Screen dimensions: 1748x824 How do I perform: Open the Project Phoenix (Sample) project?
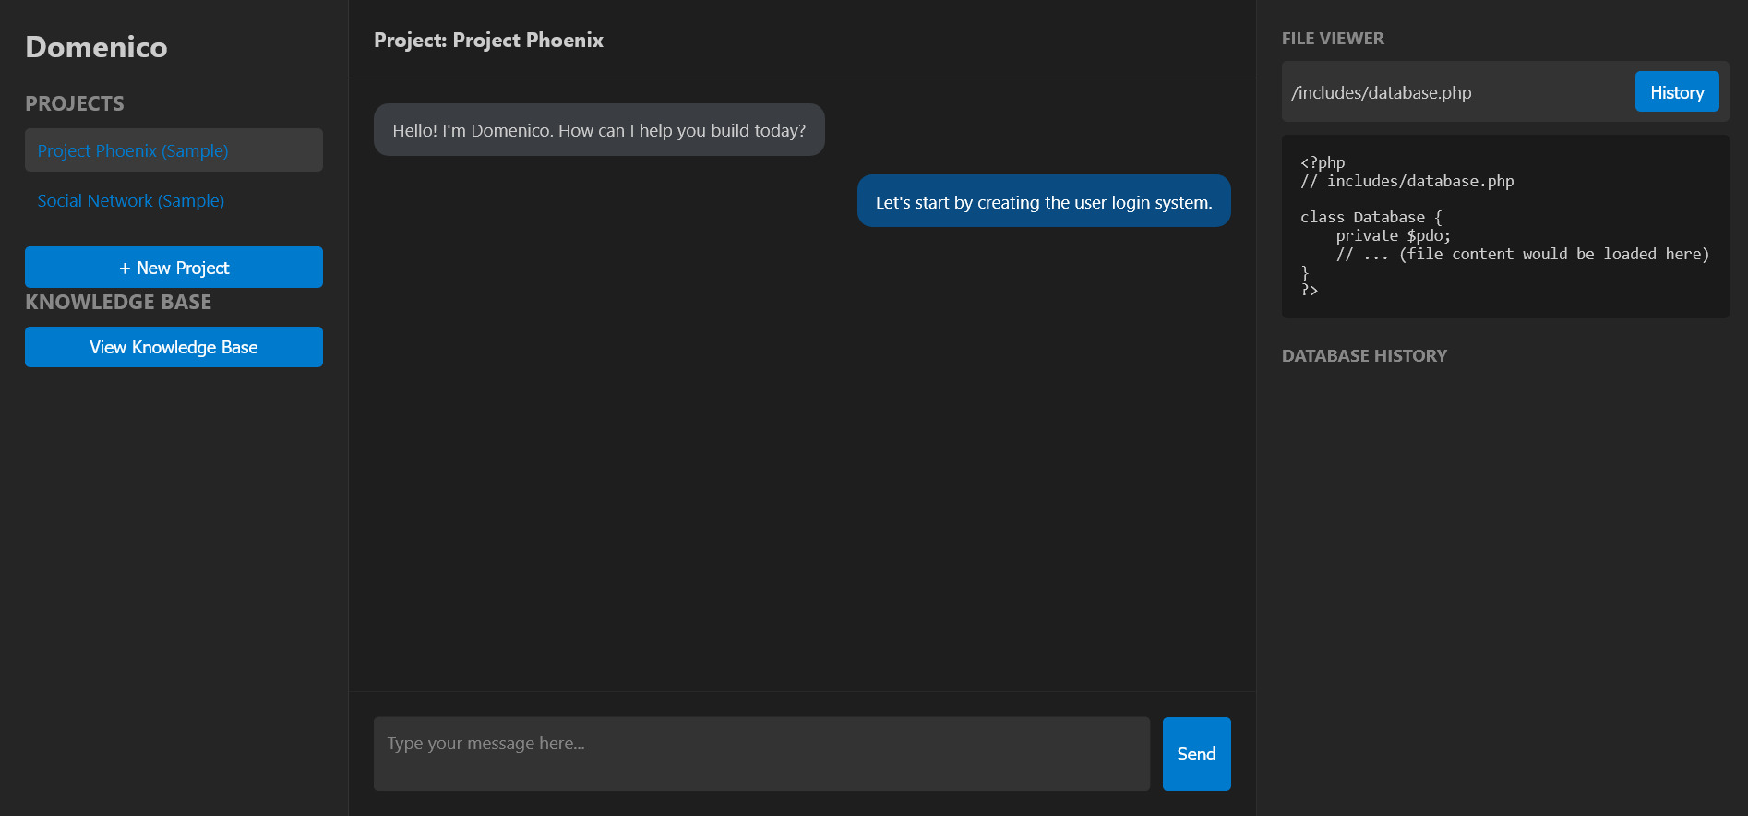tap(174, 150)
